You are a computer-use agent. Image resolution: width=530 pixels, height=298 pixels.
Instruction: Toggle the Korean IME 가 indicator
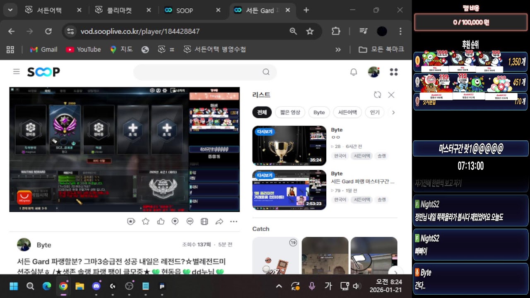[x=328, y=286]
